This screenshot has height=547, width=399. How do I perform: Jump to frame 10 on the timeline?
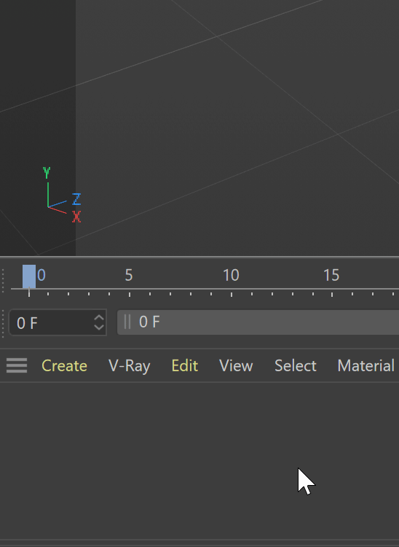[231, 276]
